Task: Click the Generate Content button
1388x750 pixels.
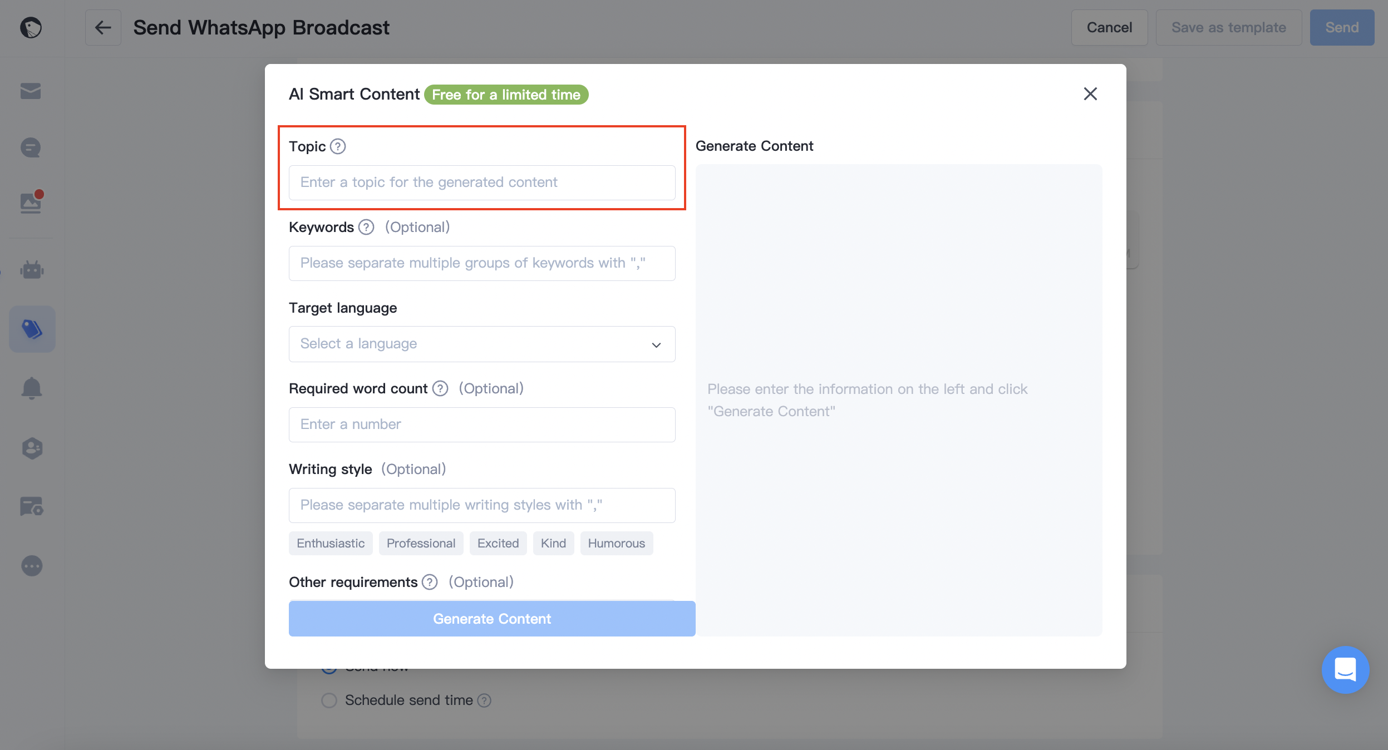Action: click(x=492, y=619)
